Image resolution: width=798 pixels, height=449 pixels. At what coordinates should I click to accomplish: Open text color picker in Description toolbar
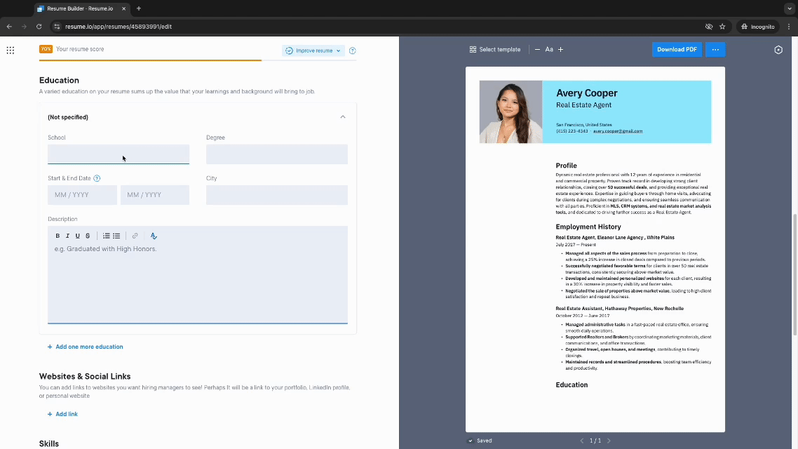(154, 236)
